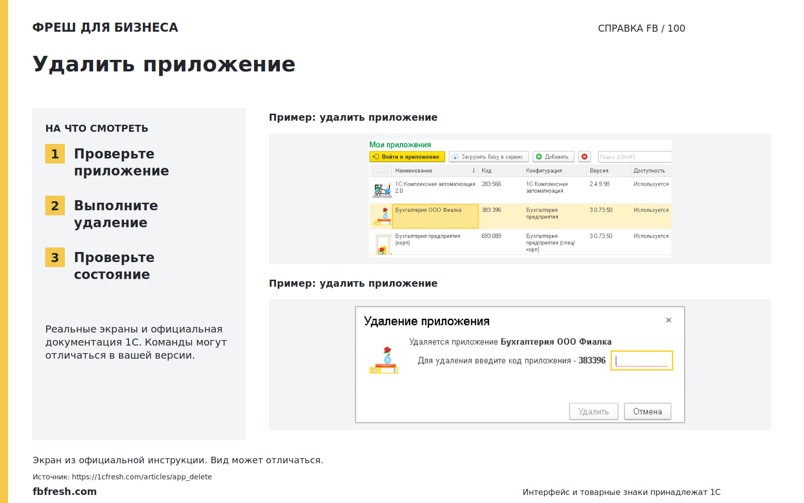Click the 'Мои приложения' heading
This screenshot has width=804, height=503.
(x=400, y=145)
